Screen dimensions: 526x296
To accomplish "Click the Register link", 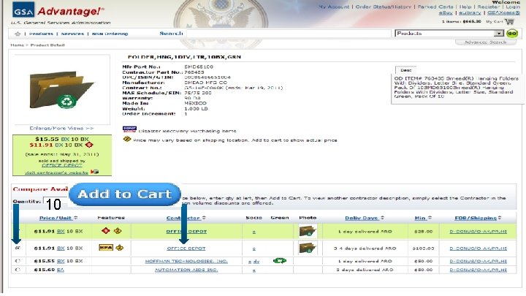I will point(489,7).
